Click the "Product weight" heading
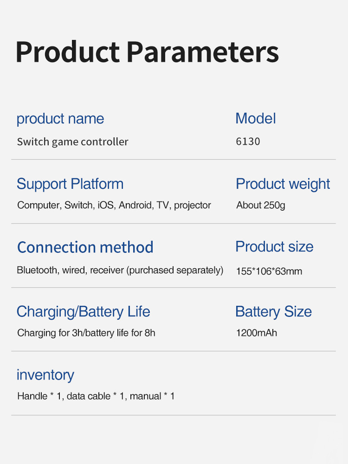This screenshot has height=464, width=348. tap(283, 184)
